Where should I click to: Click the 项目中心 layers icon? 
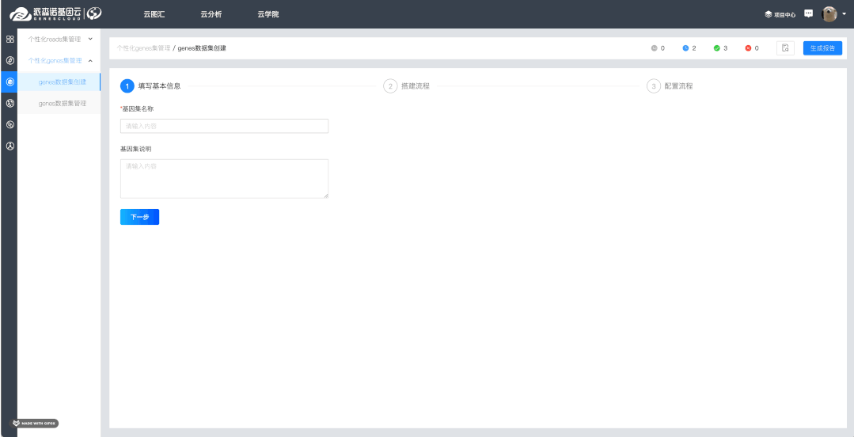[x=769, y=15]
